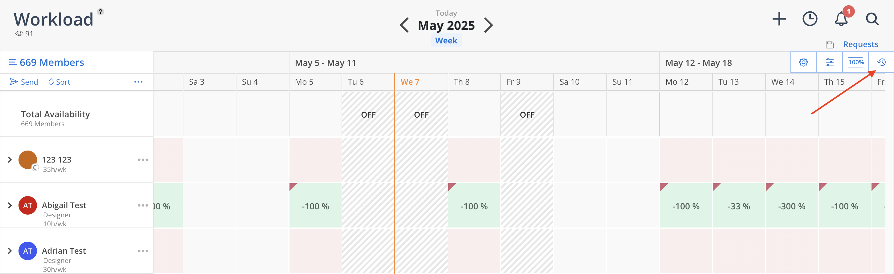Viewport: 894px width, 274px height.
Task: Click the save view floppy icon
Action: (830, 45)
